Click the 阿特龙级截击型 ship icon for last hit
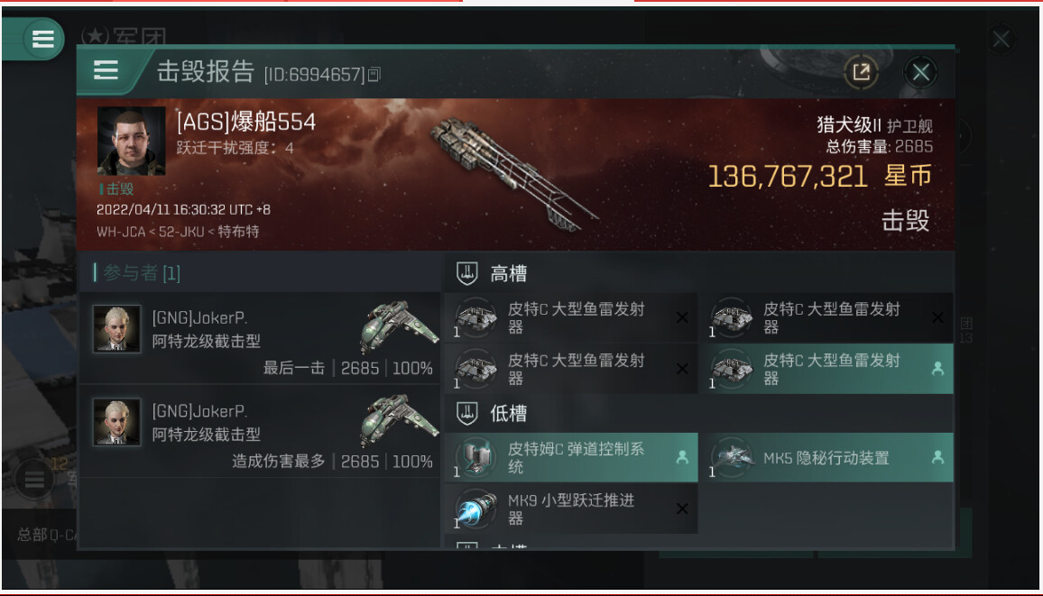This screenshot has height=596, width=1043. (398, 327)
